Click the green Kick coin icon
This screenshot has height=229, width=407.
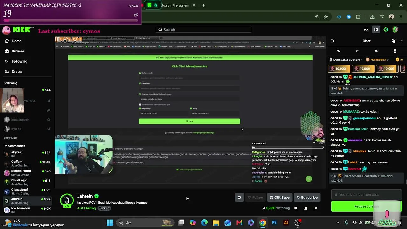point(386,30)
